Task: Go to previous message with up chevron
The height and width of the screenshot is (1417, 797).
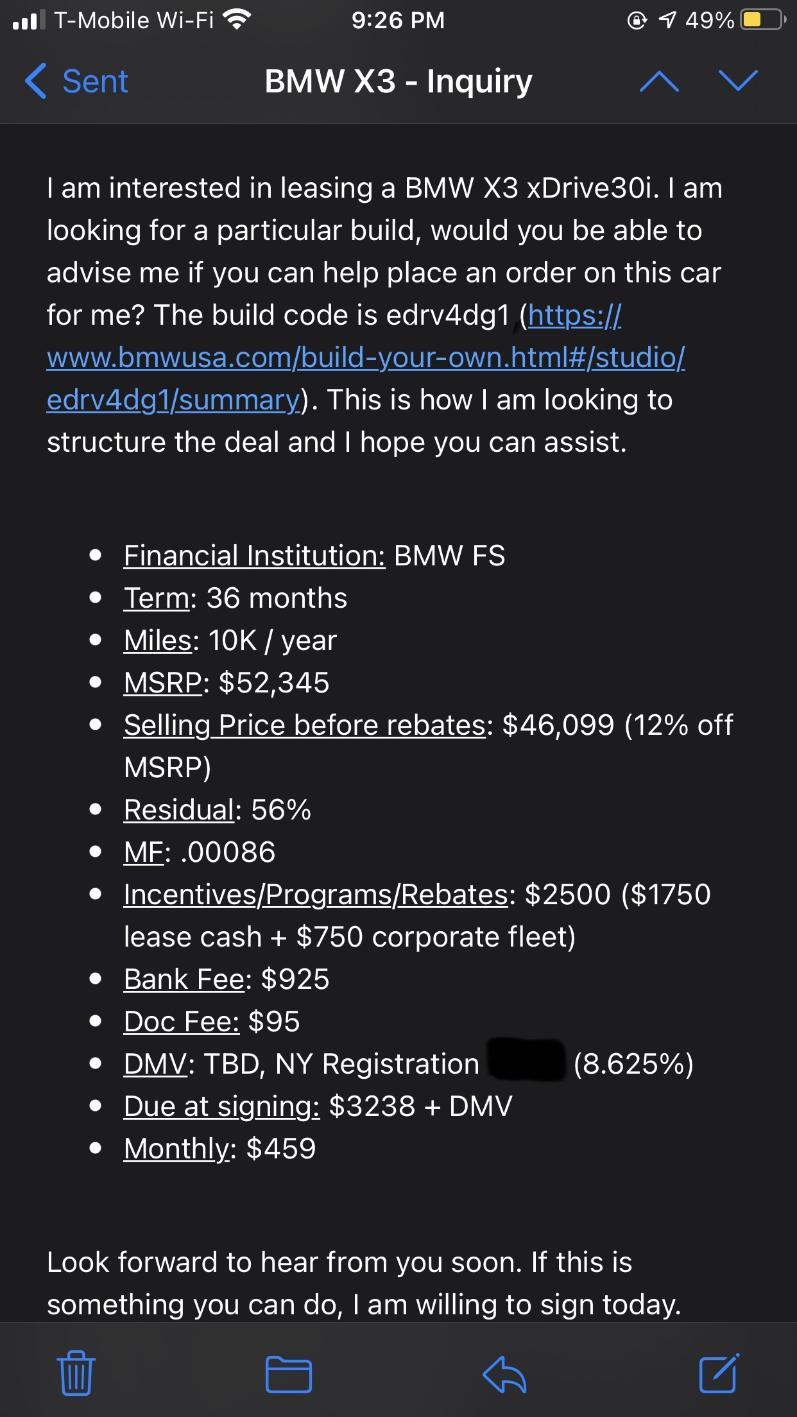Action: click(x=660, y=82)
